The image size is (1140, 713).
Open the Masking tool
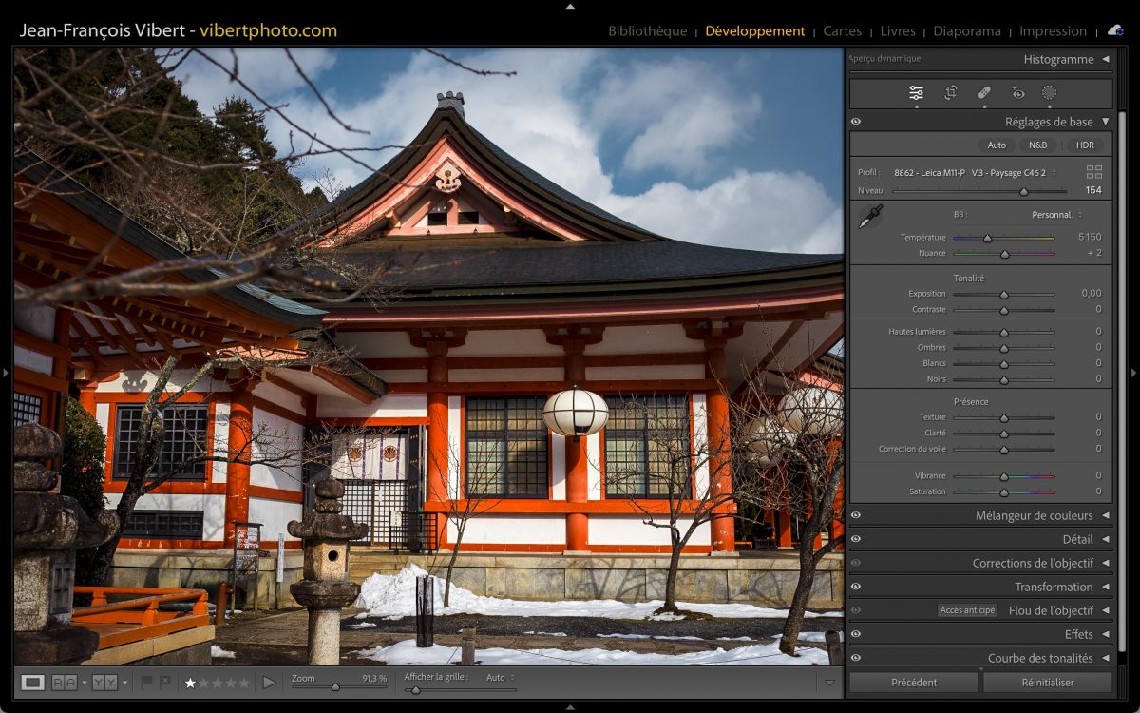[1049, 93]
